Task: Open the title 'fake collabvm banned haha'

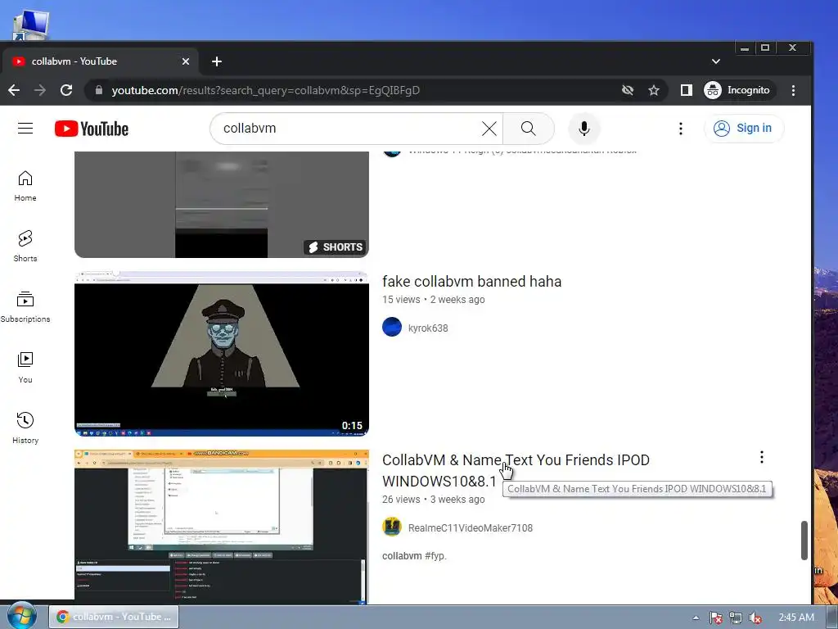Action: (x=472, y=282)
